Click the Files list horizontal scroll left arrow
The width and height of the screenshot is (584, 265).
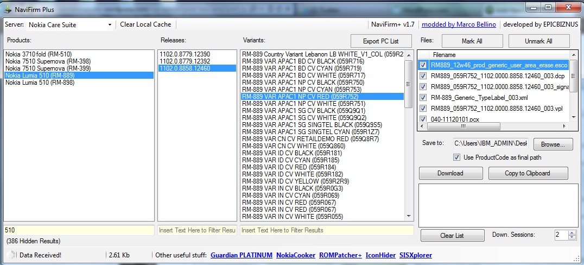coord(422,127)
